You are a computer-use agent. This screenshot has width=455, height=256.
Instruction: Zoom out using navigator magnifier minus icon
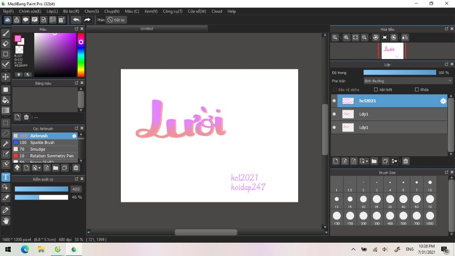(x=364, y=37)
